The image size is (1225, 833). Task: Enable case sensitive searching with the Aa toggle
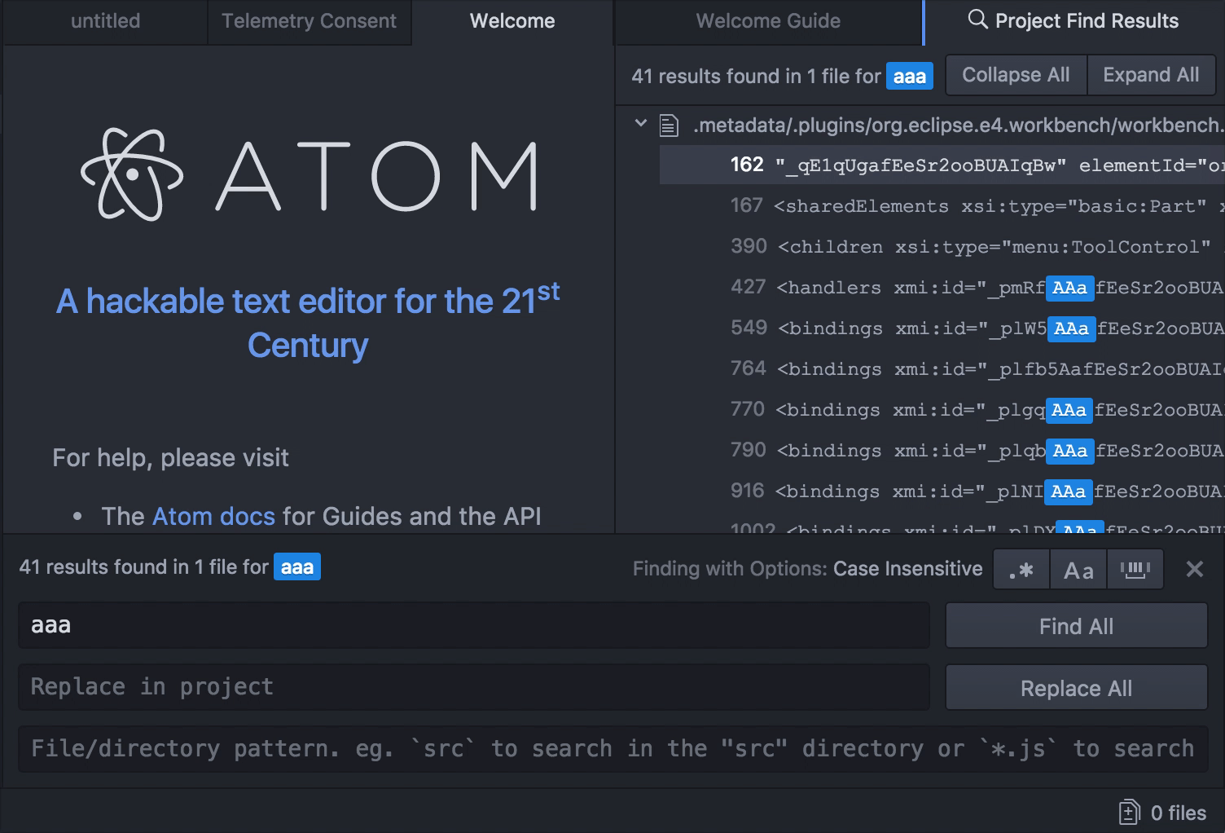click(1078, 569)
